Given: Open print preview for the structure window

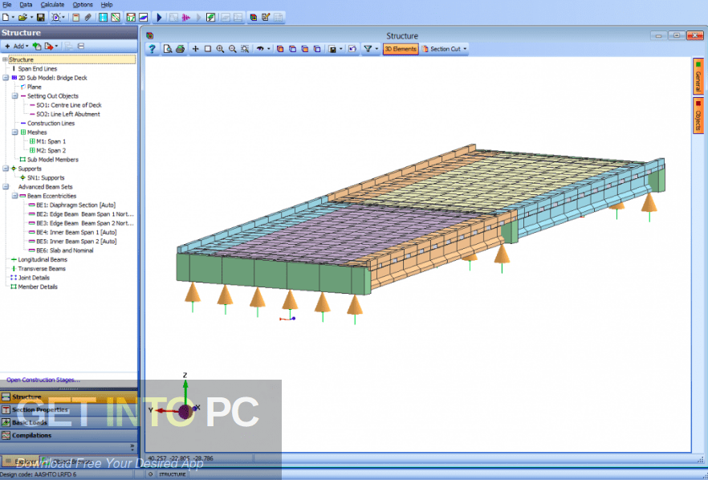Looking at the screenshot, I should pos(167,48).
